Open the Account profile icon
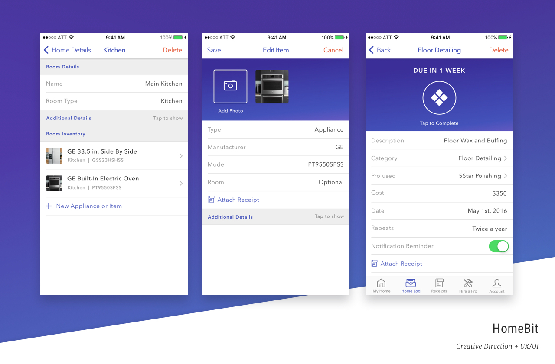Viewport: 555px width, 364px height. pos(497,283)
